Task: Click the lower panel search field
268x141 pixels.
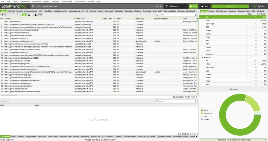Action: coord(175,101)
